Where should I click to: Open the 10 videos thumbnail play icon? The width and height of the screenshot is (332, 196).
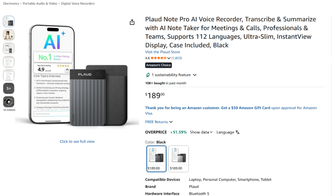pyautogui.click(x=9, y=102)
